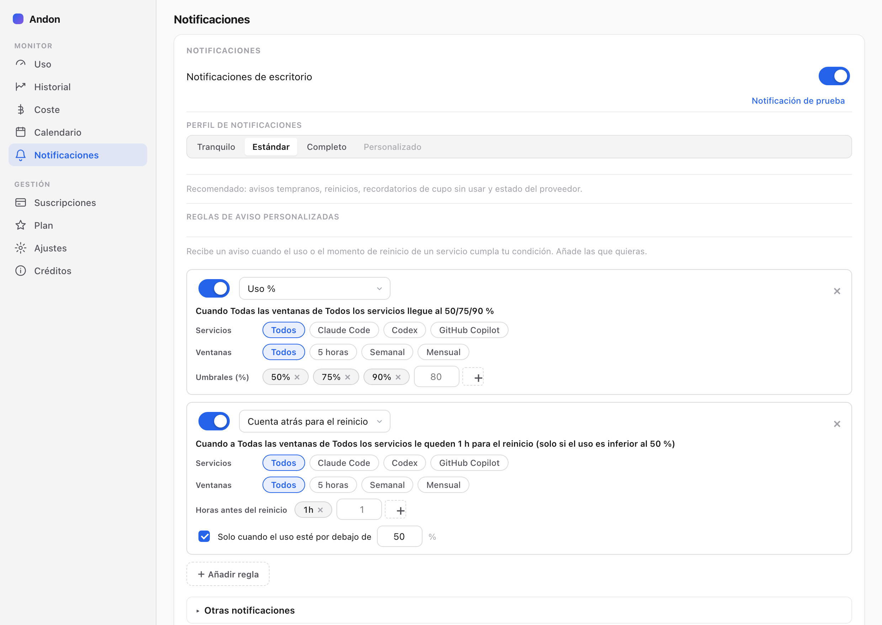Click the Suscripciones card icon
This screenshot has width=882, height=625.
pyautogui.click(x=20, y=202)
